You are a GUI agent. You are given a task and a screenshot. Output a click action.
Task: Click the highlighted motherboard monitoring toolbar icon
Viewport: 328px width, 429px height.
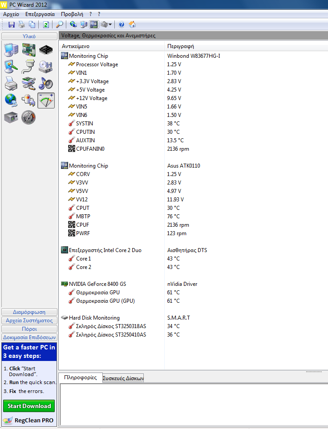pyautogui.click(x=94, y=24)
